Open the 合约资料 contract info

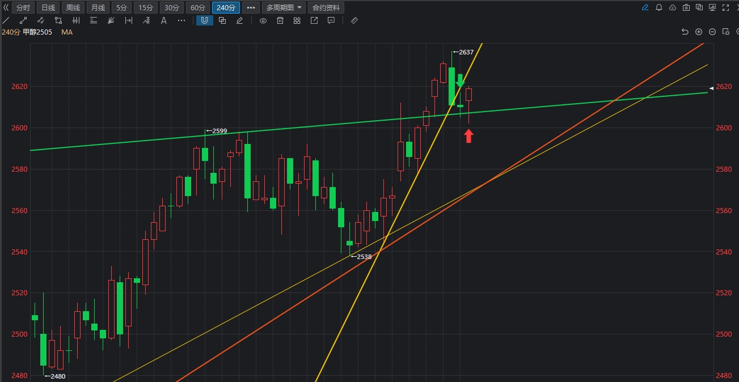[326, 8]
